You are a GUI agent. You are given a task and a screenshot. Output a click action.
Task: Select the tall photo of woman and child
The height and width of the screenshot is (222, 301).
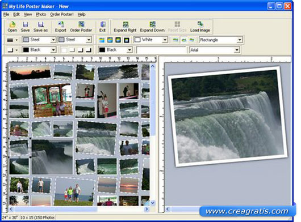(x=107, y=100)
